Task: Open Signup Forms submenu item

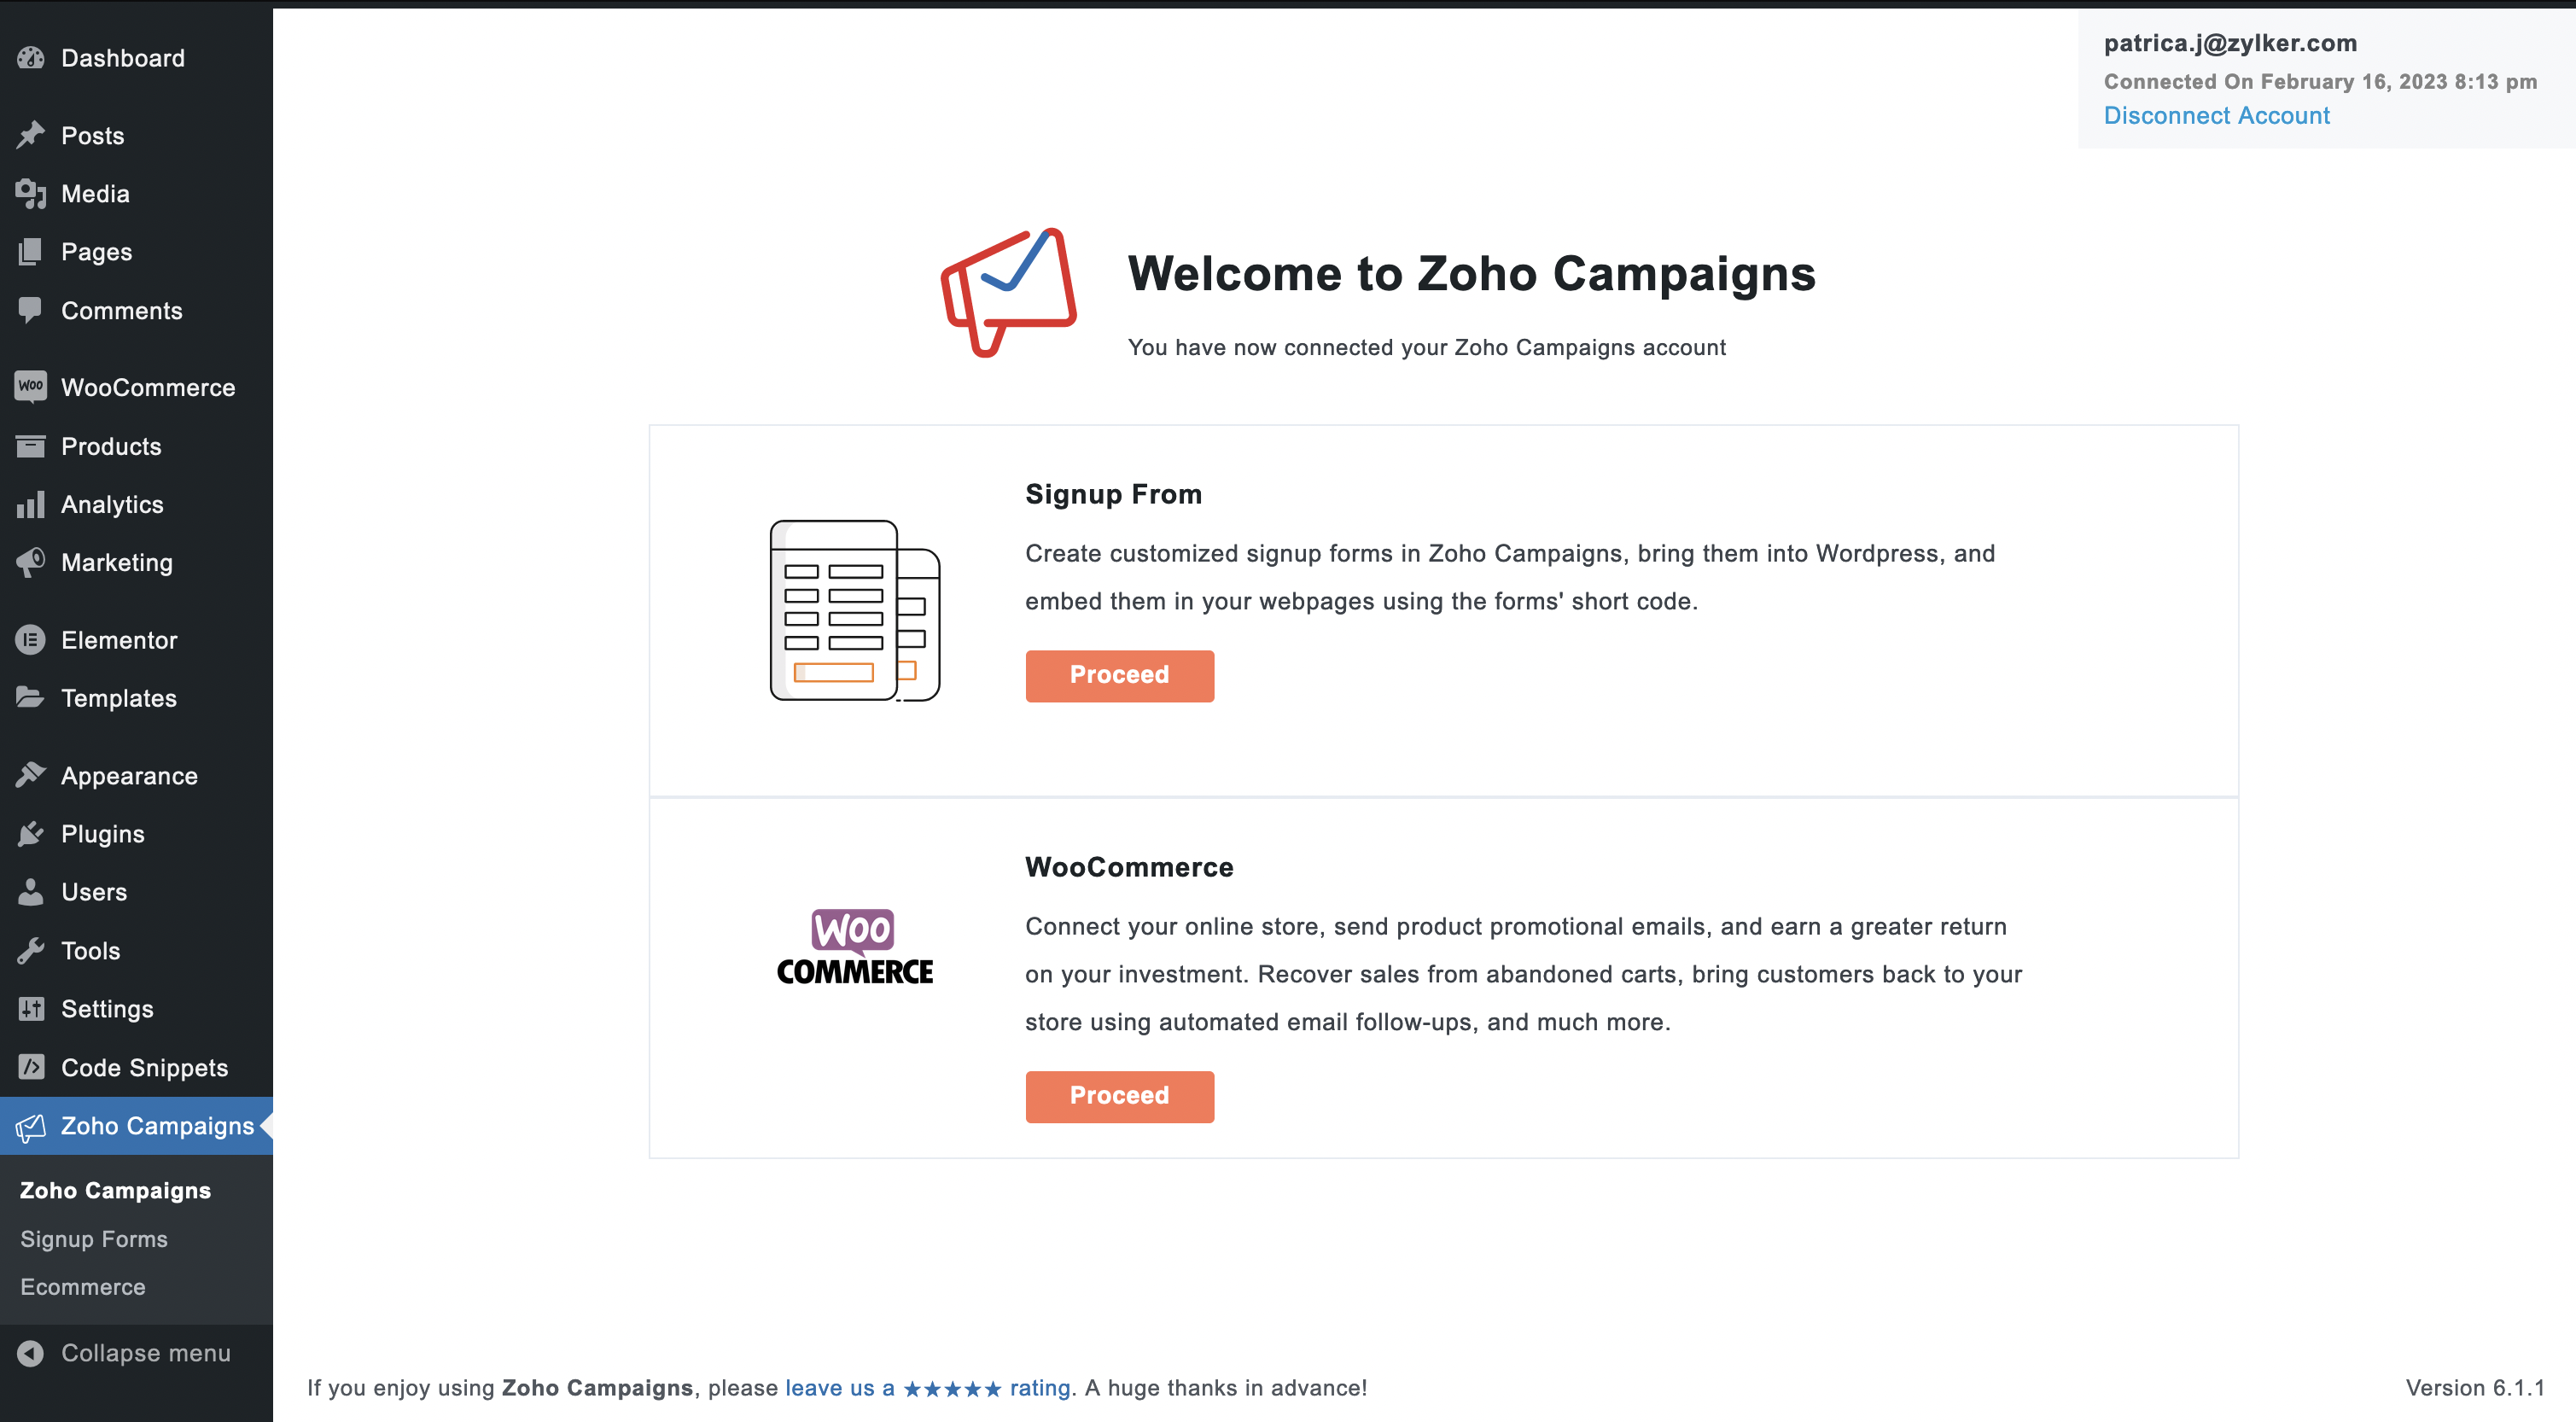Action: coord(95,1238)
